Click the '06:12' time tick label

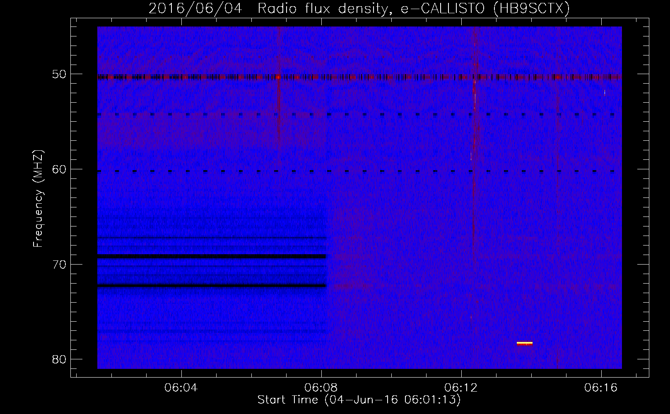tap(461, 388)
